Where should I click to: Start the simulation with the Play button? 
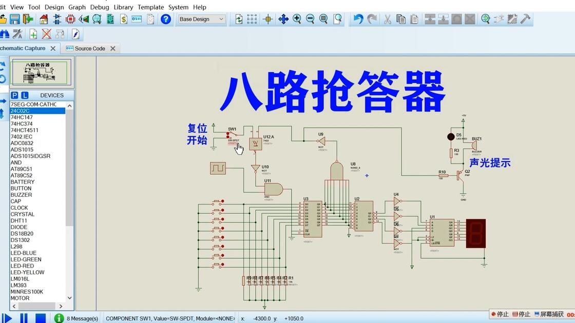(6, 318)
